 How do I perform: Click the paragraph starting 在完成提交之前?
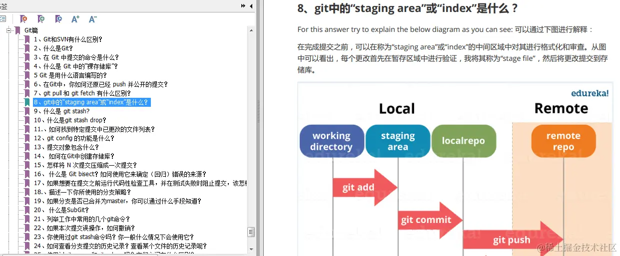[453, 58]
